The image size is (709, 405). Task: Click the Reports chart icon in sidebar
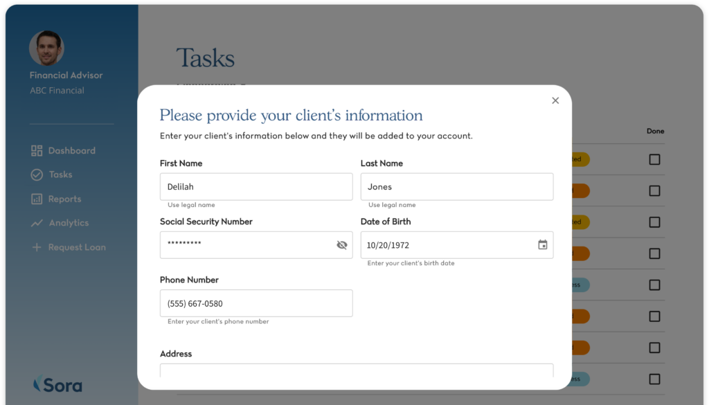pyautogui.click(x=37, y=199)
